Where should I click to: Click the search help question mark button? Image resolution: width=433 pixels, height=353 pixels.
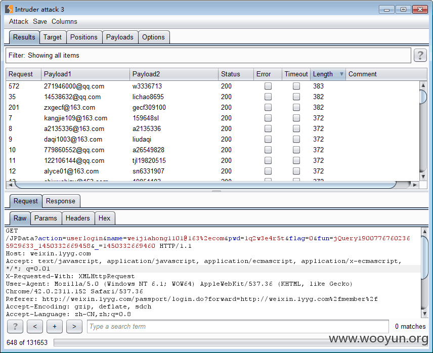click(15, 327)
